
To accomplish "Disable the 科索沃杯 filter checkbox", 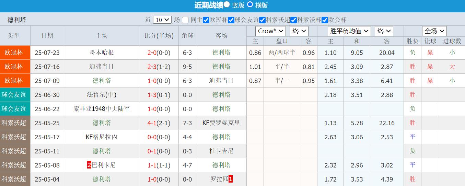I will click(294, 20).
